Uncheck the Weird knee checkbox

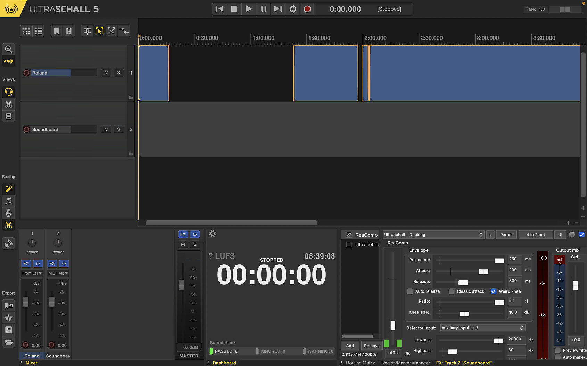click(494, 291)
